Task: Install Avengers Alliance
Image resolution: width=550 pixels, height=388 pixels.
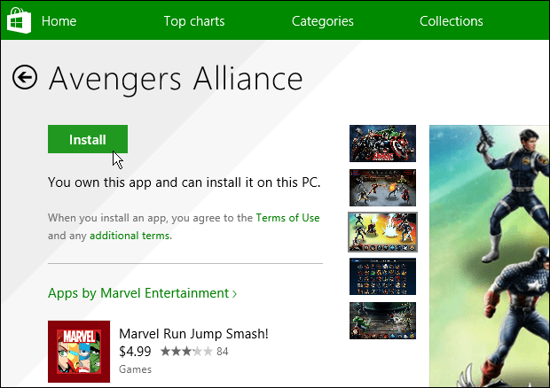Action: coord(88,139)
